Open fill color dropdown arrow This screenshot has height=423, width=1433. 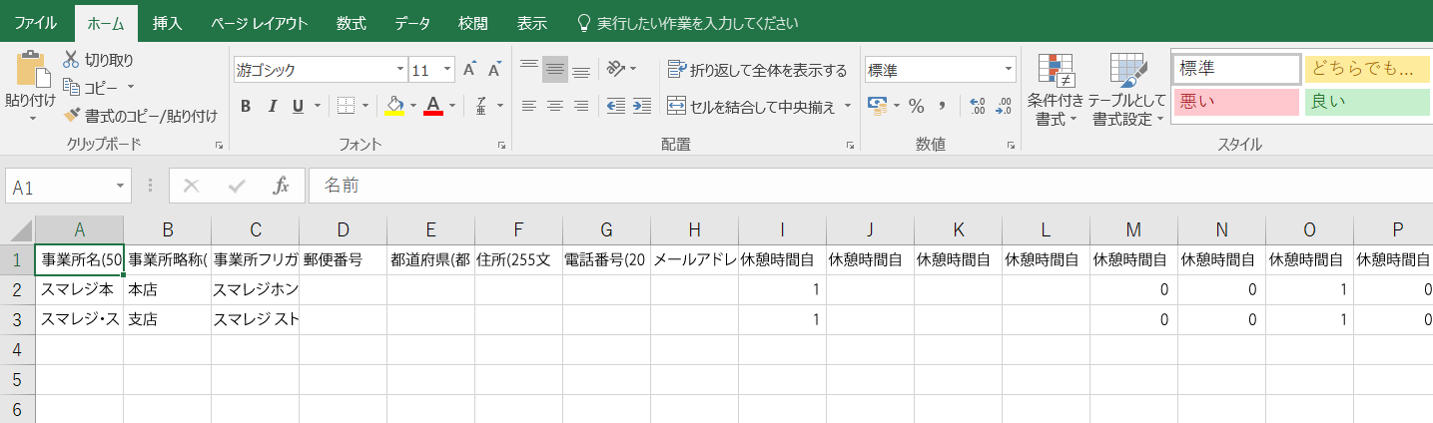(x=414, y=106)
